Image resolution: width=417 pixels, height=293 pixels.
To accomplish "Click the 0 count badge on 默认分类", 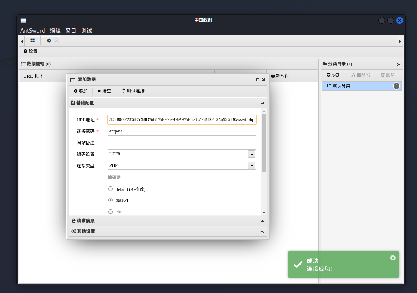I will [x=396, y=86].
